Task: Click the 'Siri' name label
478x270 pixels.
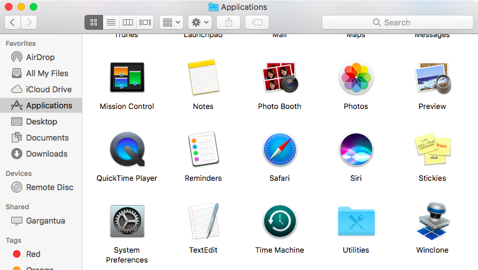Action: point(356,178)
